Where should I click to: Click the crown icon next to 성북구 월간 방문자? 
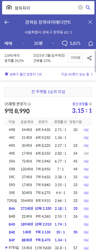click(6, 74)
